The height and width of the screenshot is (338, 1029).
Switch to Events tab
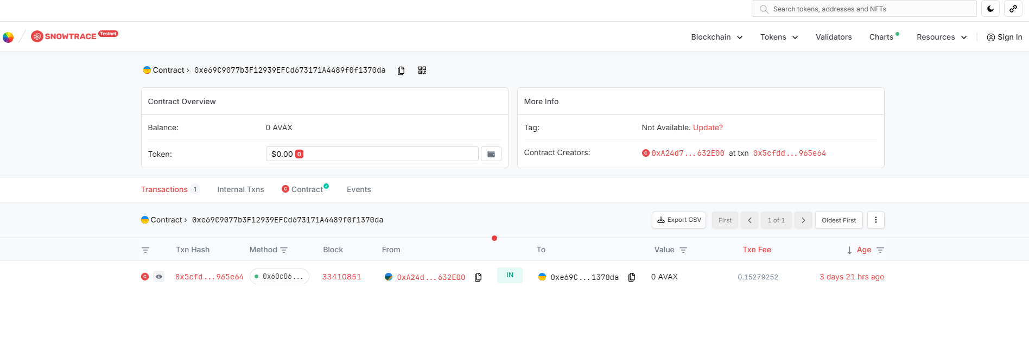point(359,189)
